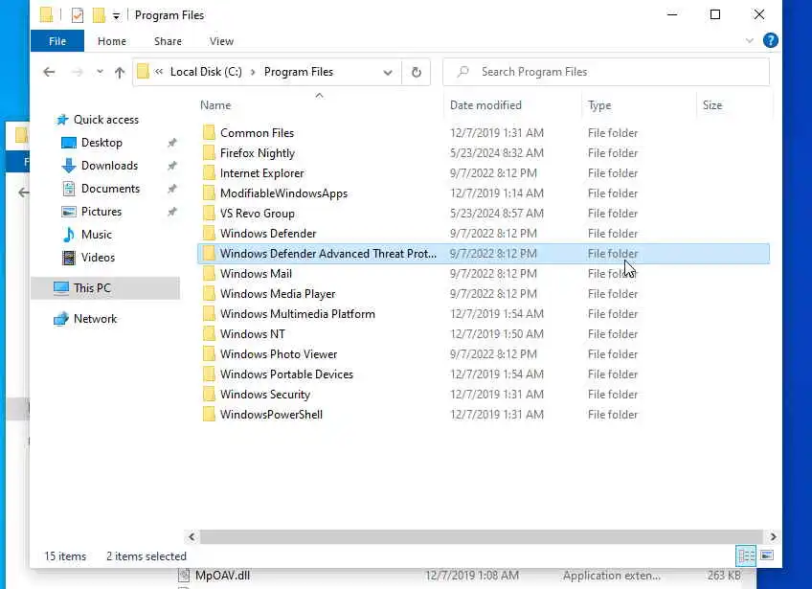Click the Properties quick access toolbar icon
This screenshot has width=812, height=589.
pyautogui.click(x=78, y=15)
